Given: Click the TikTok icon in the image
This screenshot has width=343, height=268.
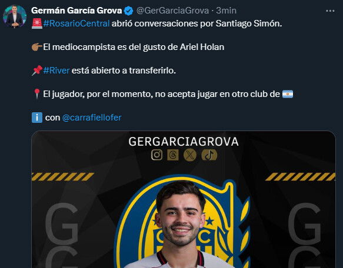Looking at the screenshot, I should [209, 155].
